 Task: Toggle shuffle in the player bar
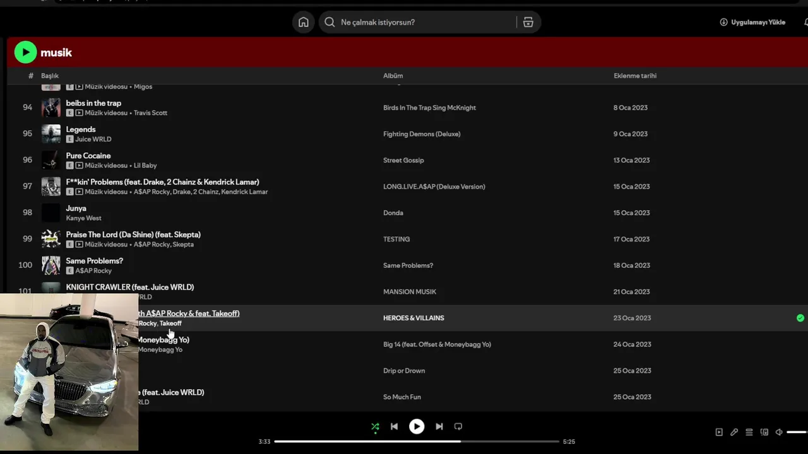coord(376,426)
